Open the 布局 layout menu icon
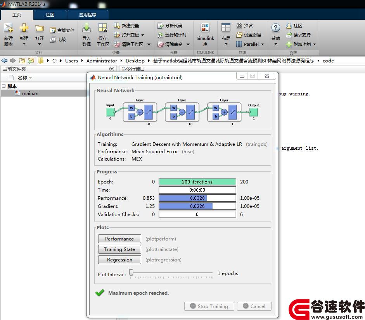 pos(226,28)
